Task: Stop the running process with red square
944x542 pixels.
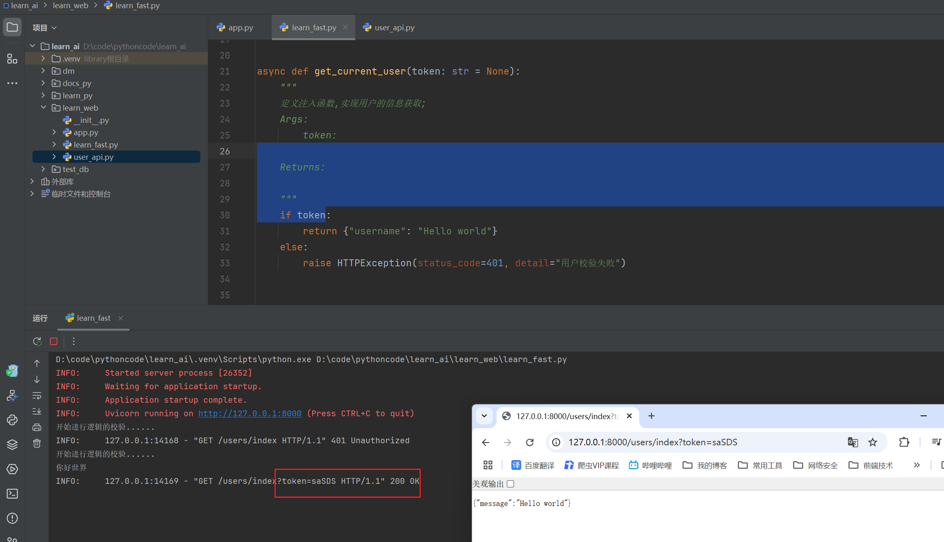Action: (x=54, y=341)
